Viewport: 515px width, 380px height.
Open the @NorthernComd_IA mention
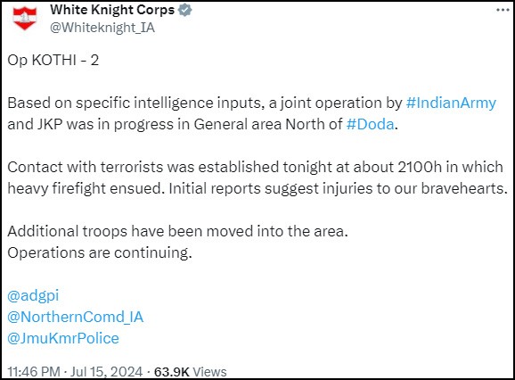[x=75, y=317]
